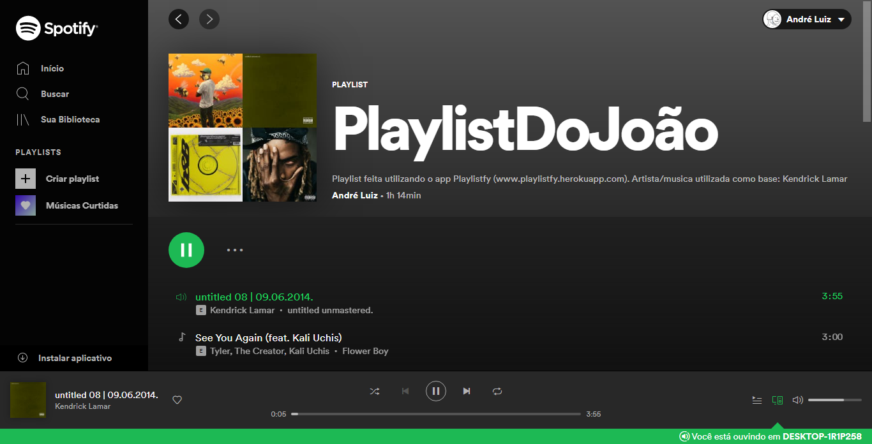Click the Criar playlist plus icon
Image resolution: width=872 pixels, height=444 pixels.
[x=26, y=179]
